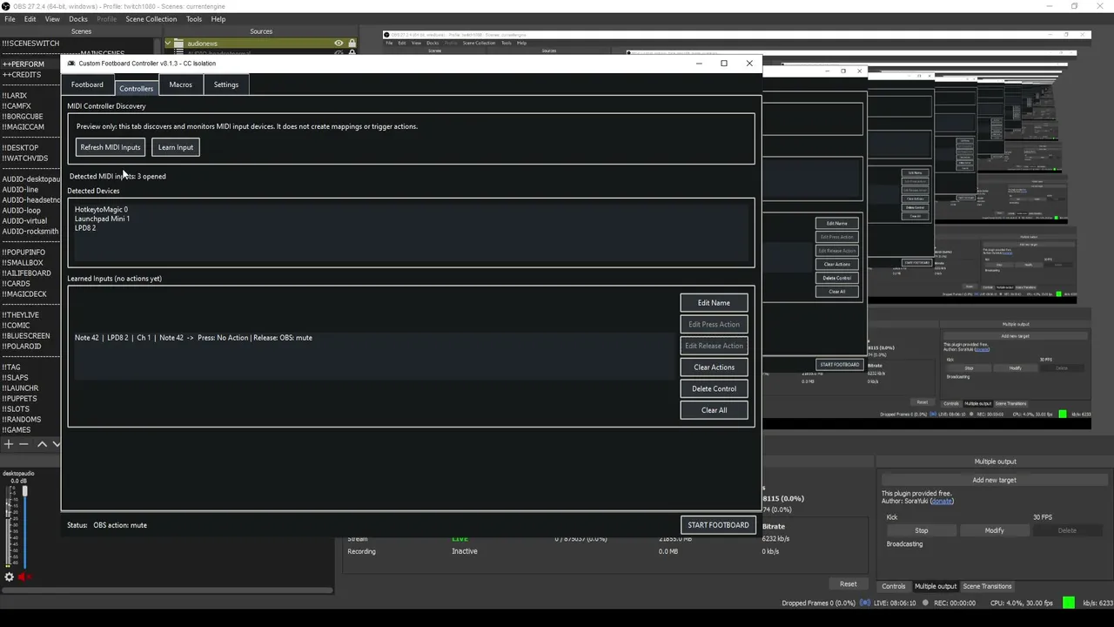Select the ++PERFORM scene
Image resolution: width=1114 pixels, height=627 pixels.
[x=23, y=64]
